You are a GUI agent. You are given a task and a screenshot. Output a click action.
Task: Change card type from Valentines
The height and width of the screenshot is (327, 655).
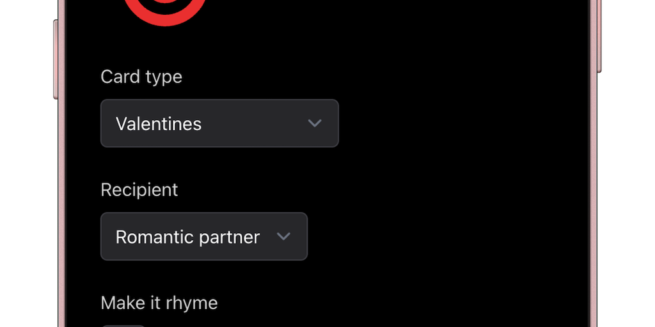pos(219,123)
